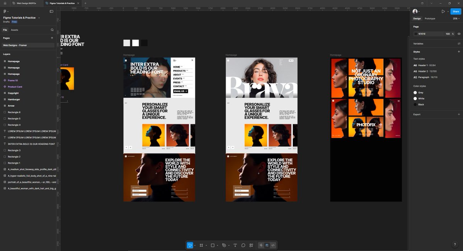Close the Figma Tutorials & Practice tab
This screenshot has height=251, width=463.
pyautogui.click(x=79, y=3)
